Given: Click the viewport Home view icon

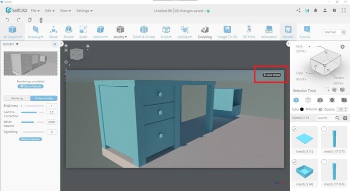Looking at the screenshot, I should 66,46.
